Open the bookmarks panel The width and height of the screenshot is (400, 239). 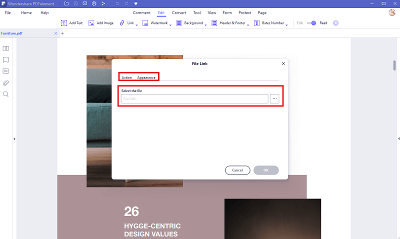click(x=5, y=59)
